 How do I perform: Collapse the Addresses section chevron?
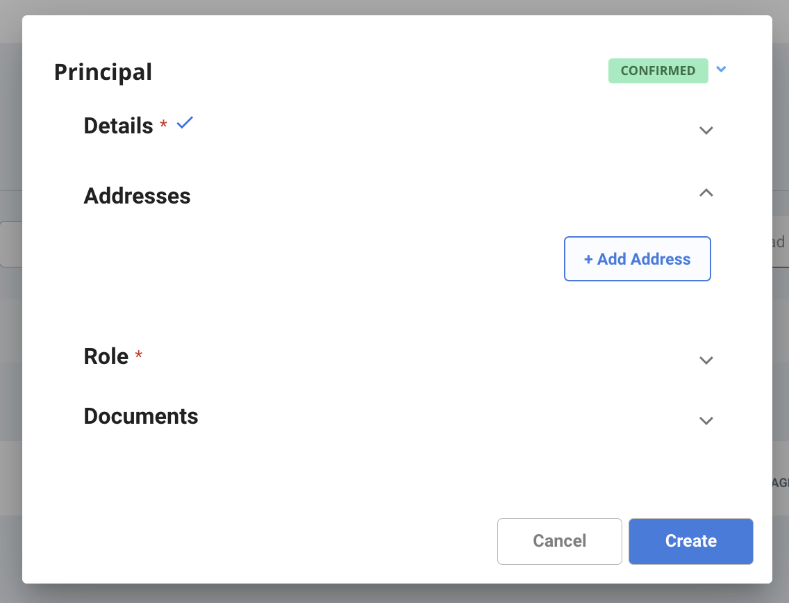point(706,192)
